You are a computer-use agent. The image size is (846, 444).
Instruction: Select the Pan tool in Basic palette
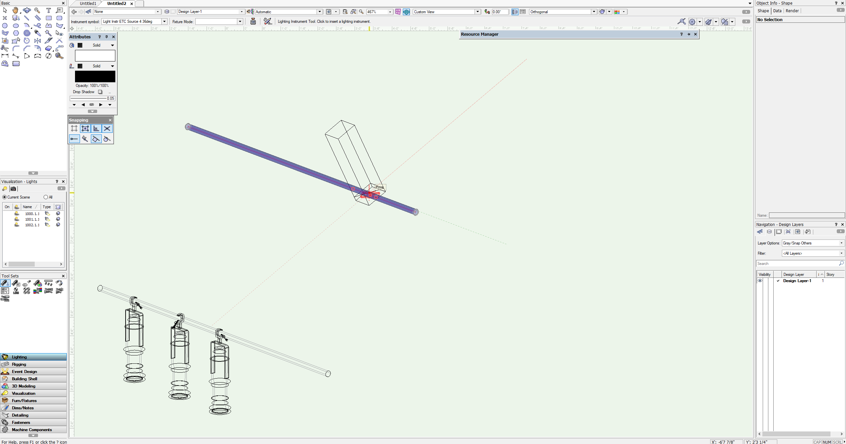pos(16,10)
